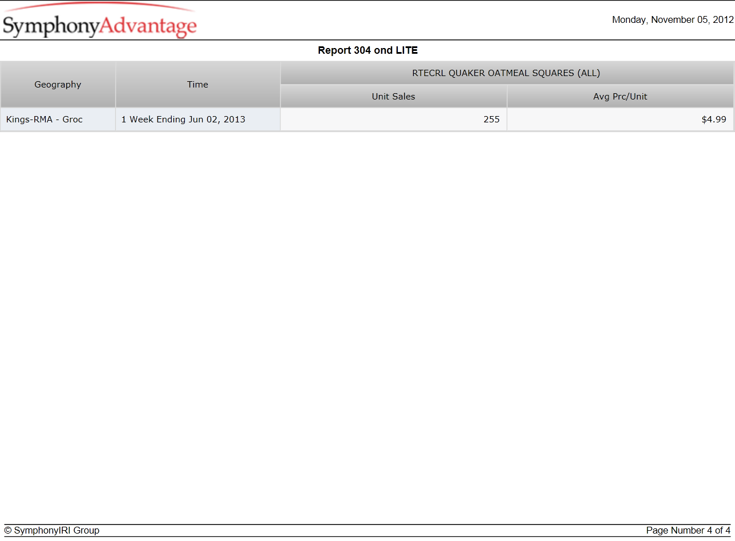This screenshot has width=735, height=541.
Task: Click the Geography column header
Action: click(58, 85)
